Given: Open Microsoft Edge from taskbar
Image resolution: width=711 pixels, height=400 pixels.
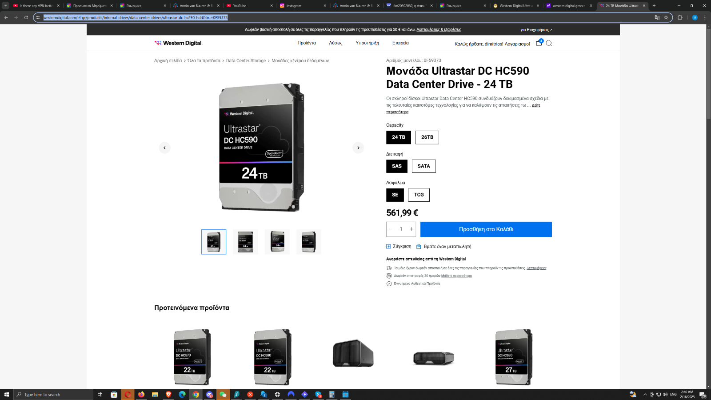Looking at the screenshot, I should click(182, 395).
